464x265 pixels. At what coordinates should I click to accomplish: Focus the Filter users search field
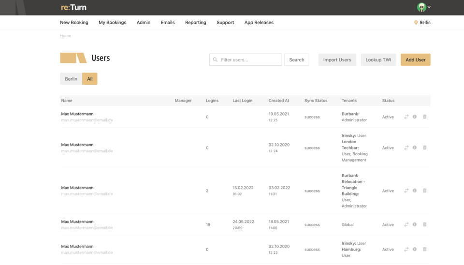point(246,59)
